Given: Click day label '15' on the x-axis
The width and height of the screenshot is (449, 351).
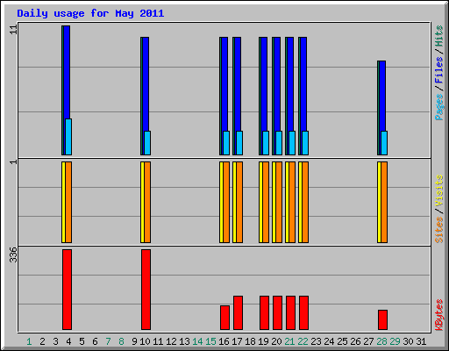Looking at the screenshot, I should 210,341.
